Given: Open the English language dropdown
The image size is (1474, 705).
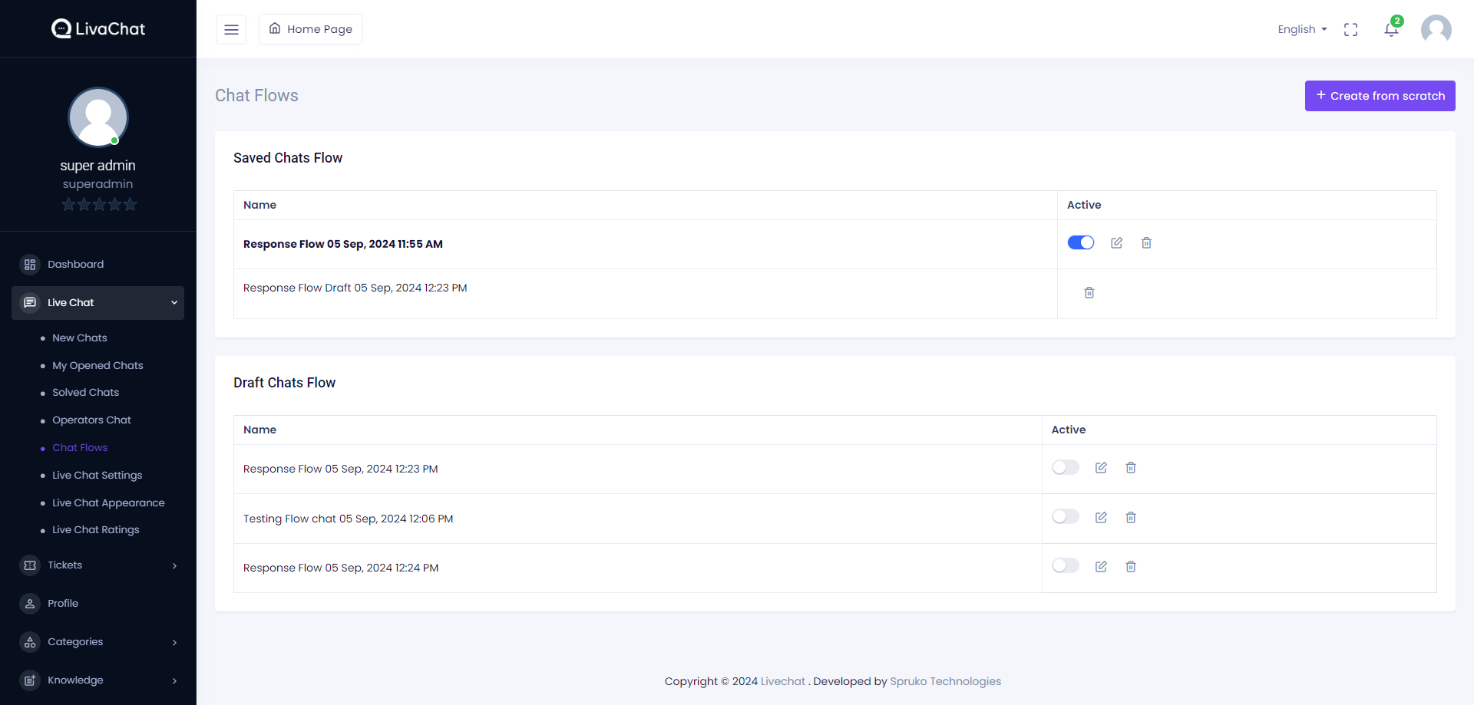Looking at the screenshot, I should 1302,30.
